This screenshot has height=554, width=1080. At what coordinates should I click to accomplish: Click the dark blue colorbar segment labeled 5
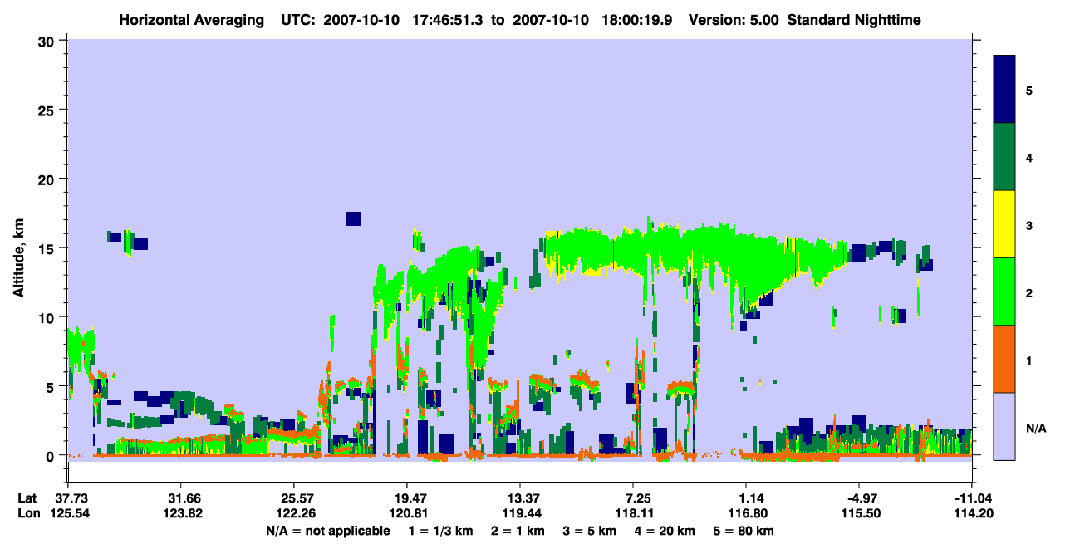coord(1004,90)
